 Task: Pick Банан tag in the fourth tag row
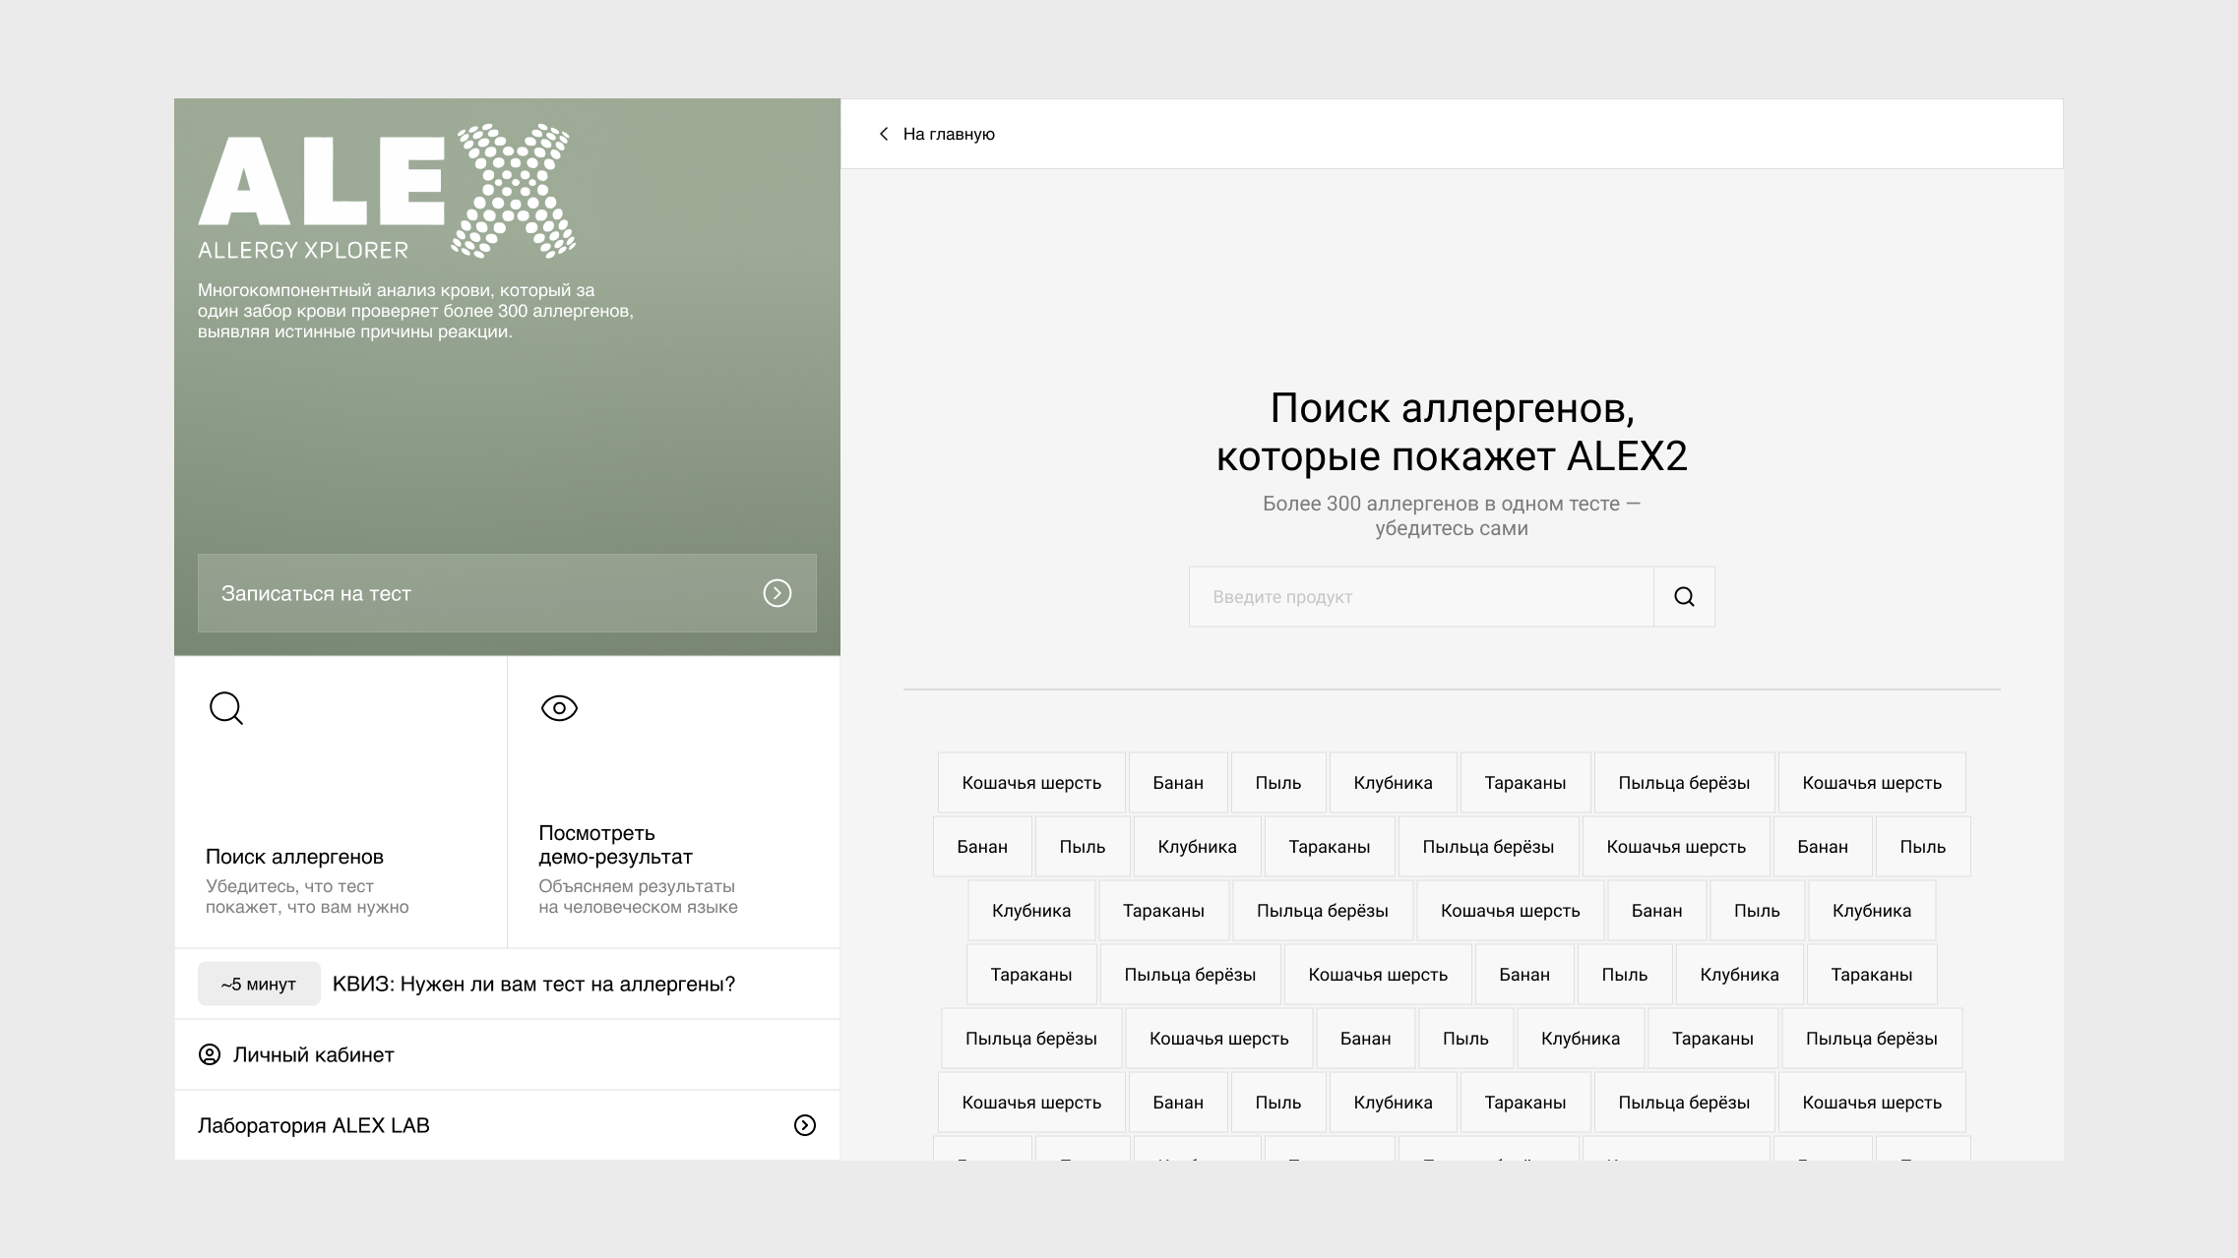[1524, 975]
